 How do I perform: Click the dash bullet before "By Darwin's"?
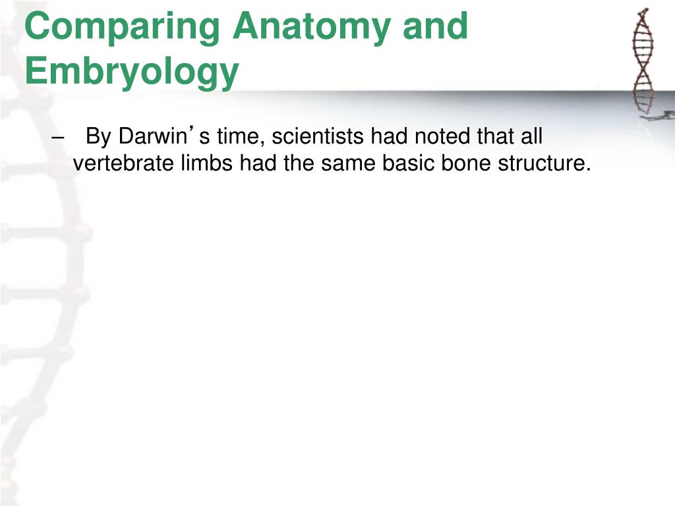pos(58,138)
